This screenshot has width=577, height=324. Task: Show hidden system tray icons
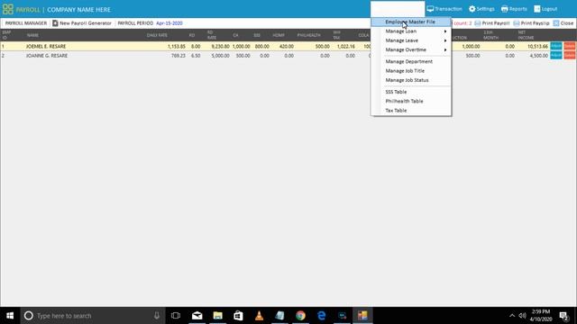(512, 316)
